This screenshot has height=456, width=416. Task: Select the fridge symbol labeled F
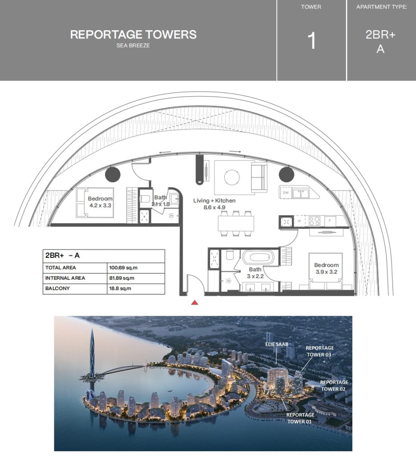(330, 221)
